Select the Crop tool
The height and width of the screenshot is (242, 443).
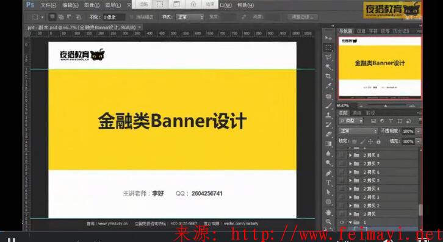tap(328, 77)
